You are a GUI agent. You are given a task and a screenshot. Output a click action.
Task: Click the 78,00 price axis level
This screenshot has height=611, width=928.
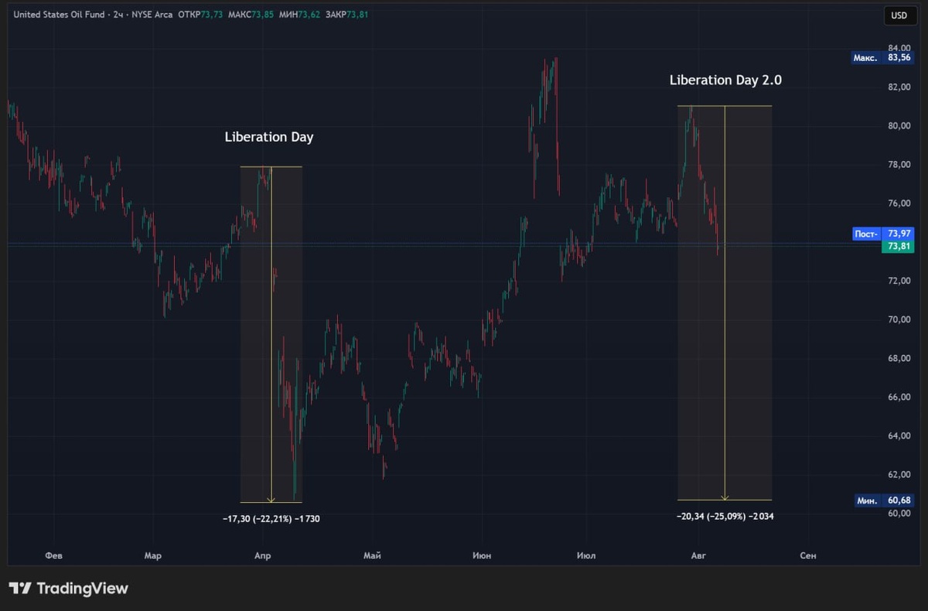tap(898, 165)
